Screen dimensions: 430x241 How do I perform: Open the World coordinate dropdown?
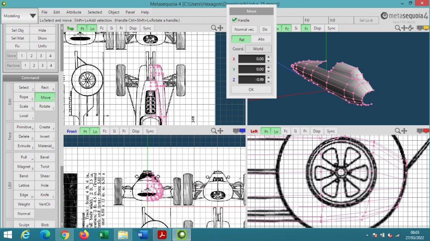pyautogui.click(x=258, y=49)
